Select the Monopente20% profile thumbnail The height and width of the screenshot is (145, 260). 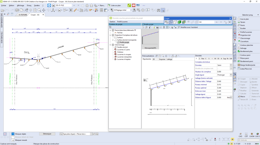(x=150, y=39)
